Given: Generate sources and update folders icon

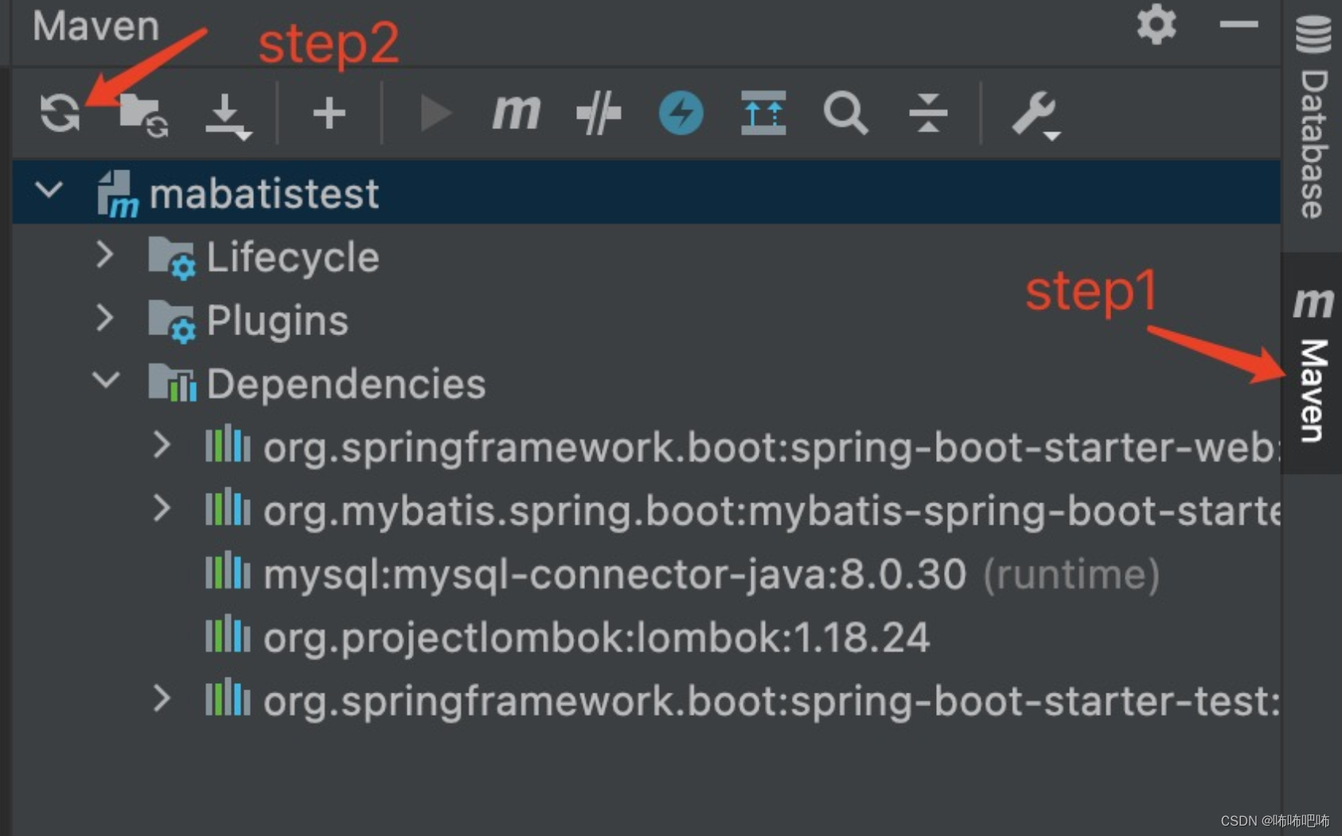Looking at the screenshot, I should pyautogui.click(x=144, y=115).
